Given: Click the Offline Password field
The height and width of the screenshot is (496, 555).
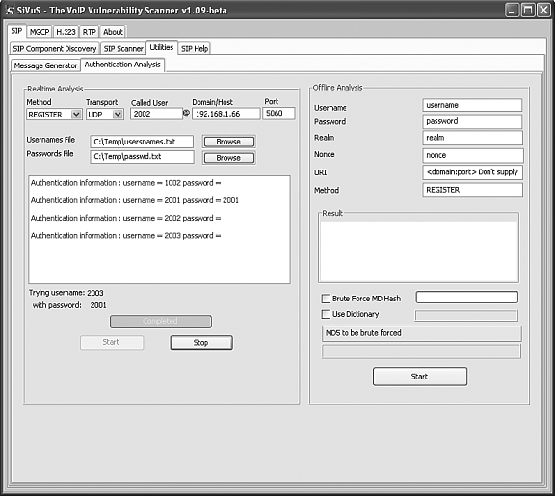Looking at the screenshot, I should click(472, 121).
